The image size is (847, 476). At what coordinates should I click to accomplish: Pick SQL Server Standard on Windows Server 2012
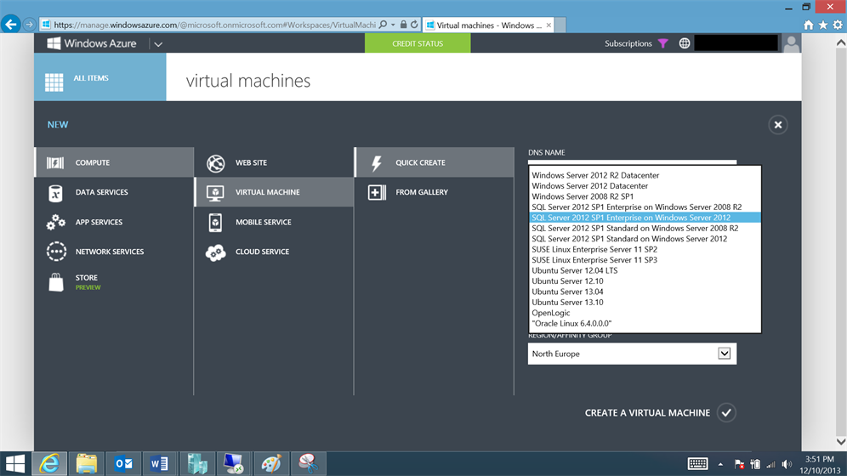(645, 239)
